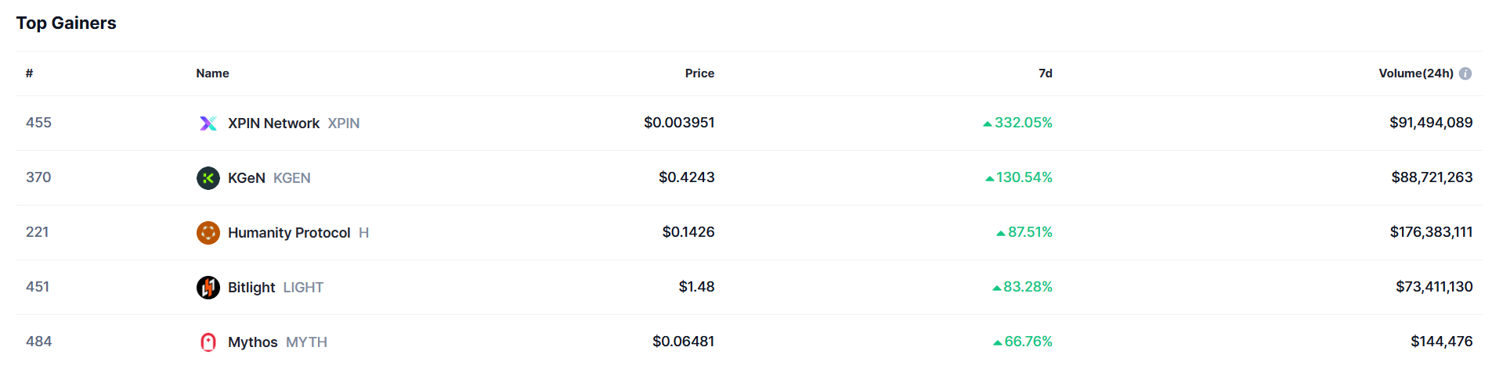Click the Bitlight coin logo
Image resolution: width=1492 pixels, height=365 pixels.
pyautogui.click(x=208, y=288)
